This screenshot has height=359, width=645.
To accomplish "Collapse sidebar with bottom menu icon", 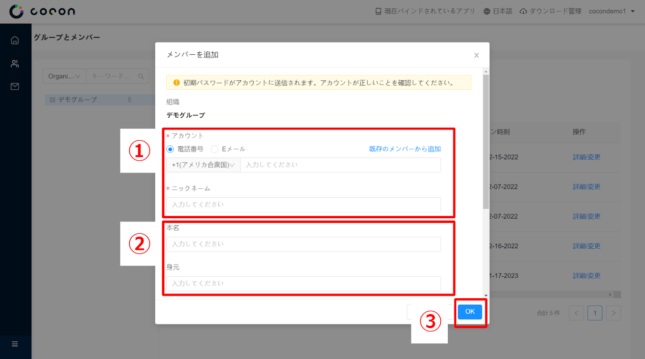I will click(x=15, y=344).
